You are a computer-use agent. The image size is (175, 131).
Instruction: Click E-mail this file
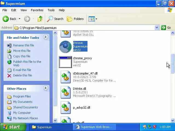click(22, 70)
